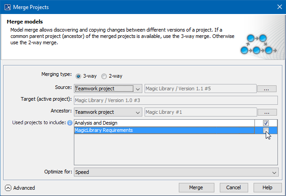Open the Source project type dropdown

click(108, 89)
